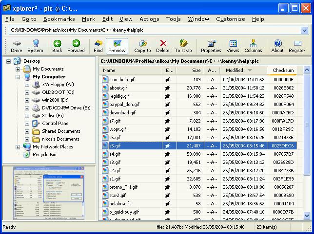Open the address bar path dropdown

(305, 30)
